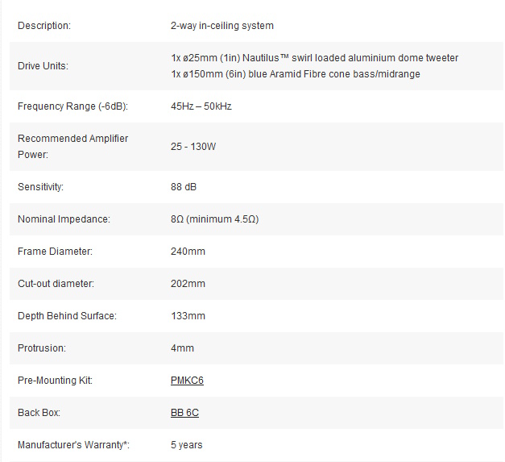Click the "5 years" warranty value
This screenshot has height=462, width=505.
186,445
